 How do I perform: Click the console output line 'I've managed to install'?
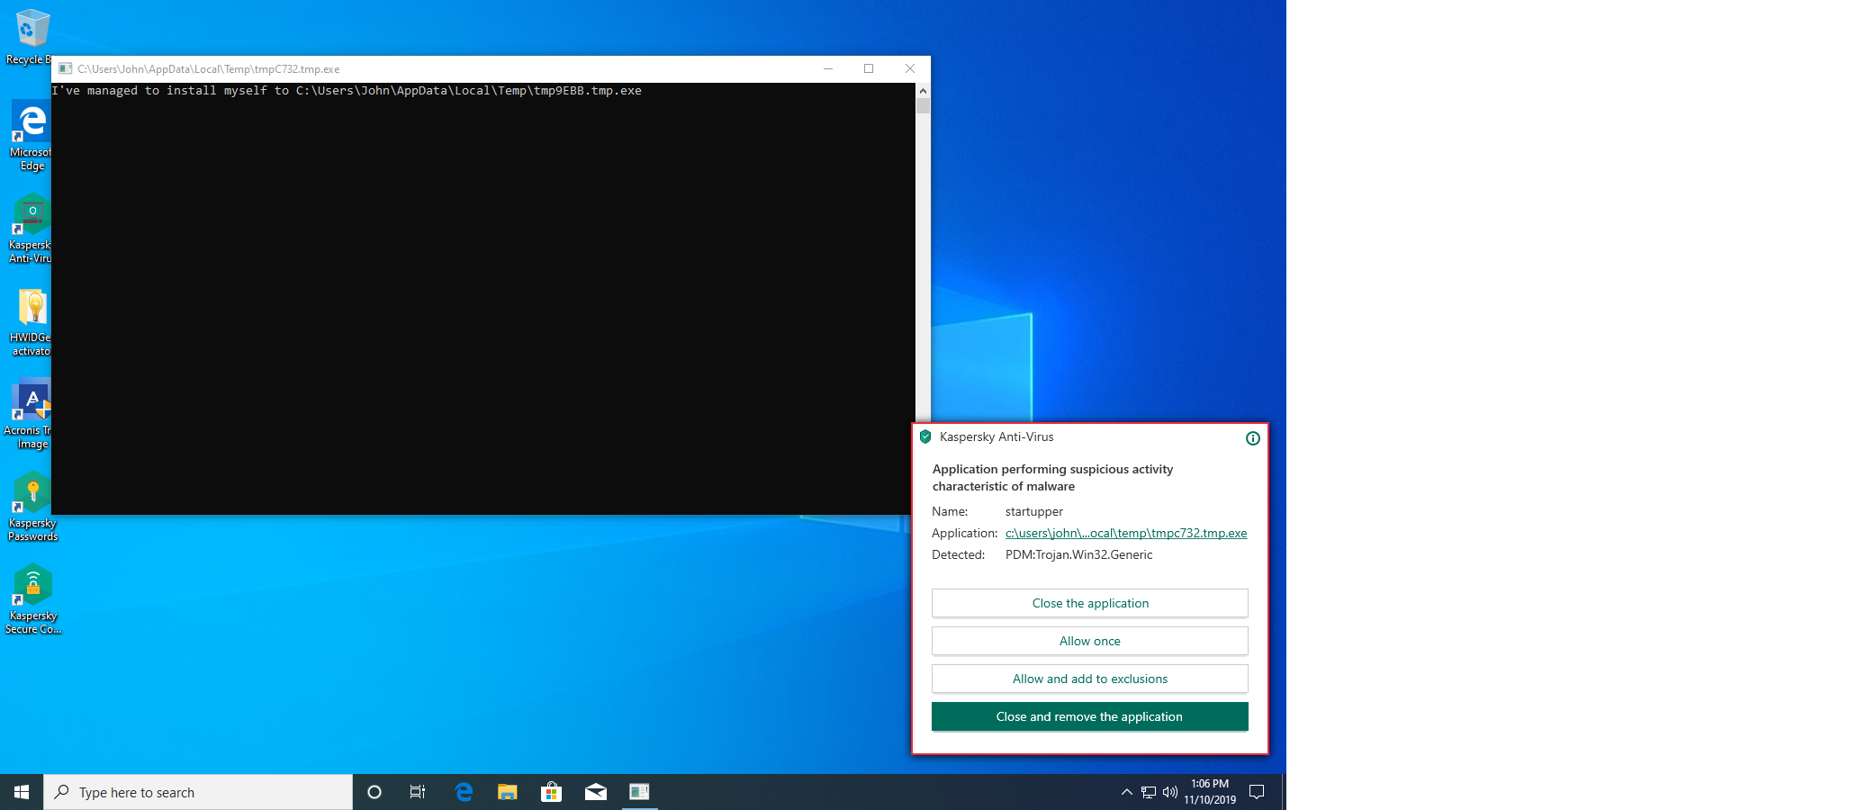[x=347, y=91]
